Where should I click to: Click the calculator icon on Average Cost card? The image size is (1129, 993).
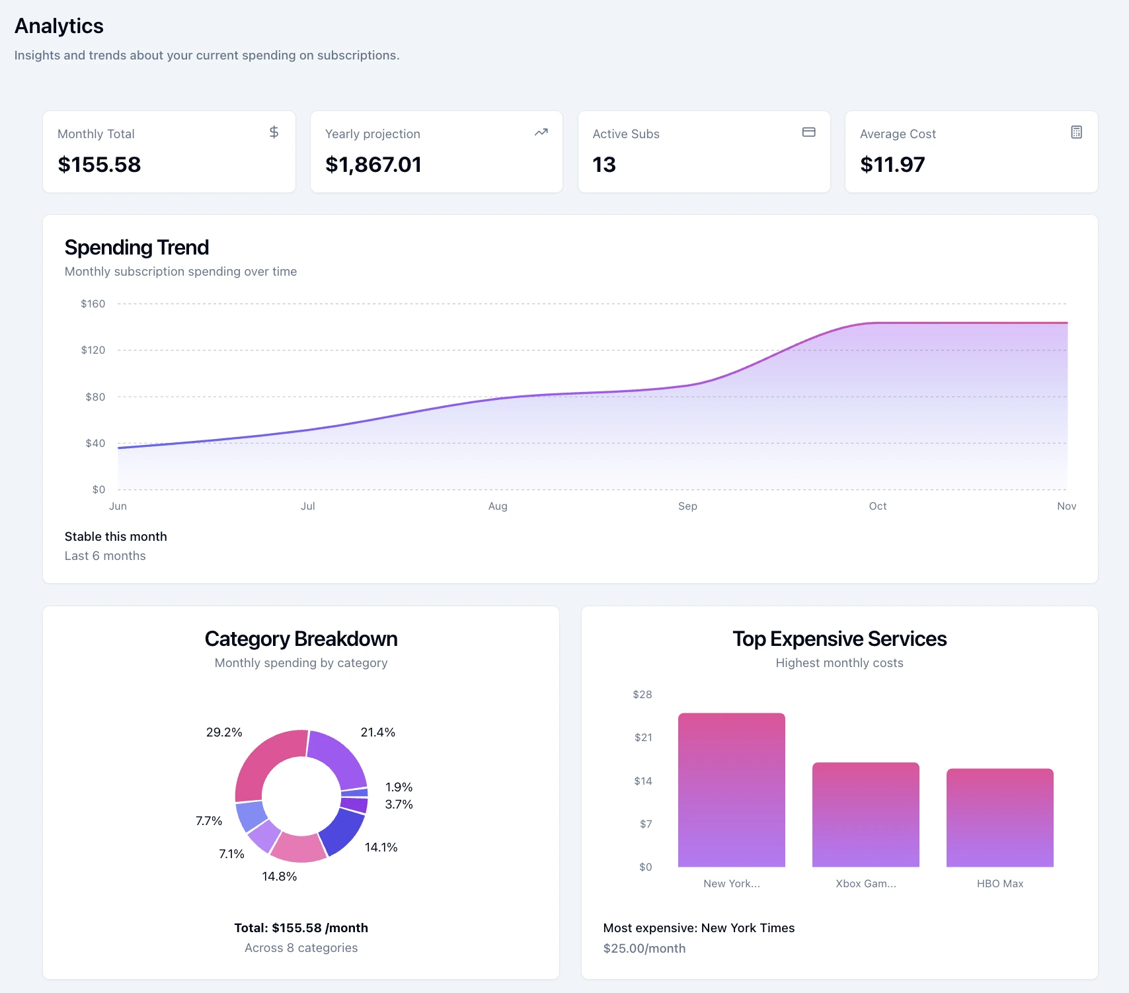(1076, 132)
